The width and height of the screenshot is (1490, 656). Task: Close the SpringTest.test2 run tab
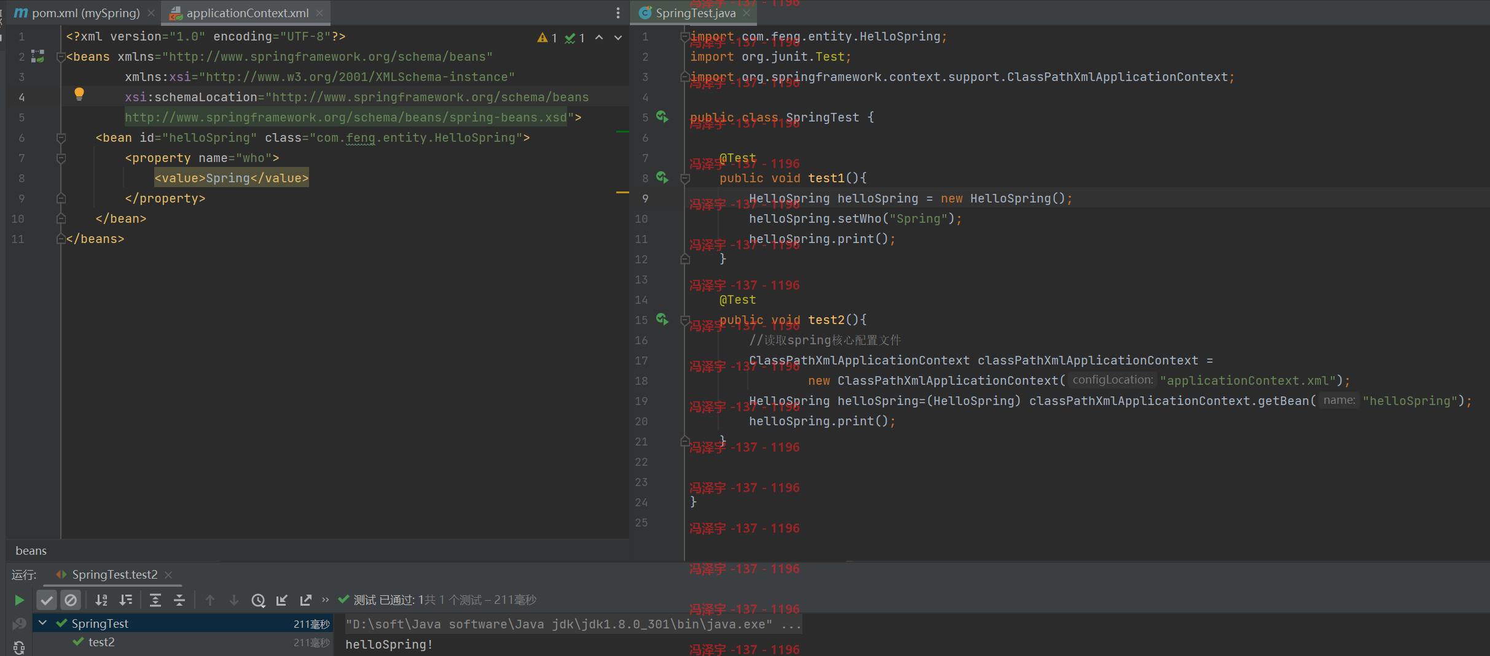(x=168, y=575)
